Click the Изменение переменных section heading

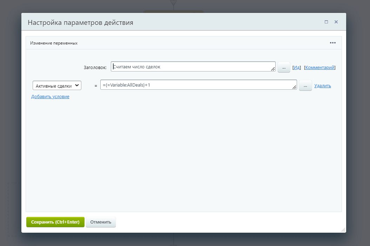click(54, 43)
